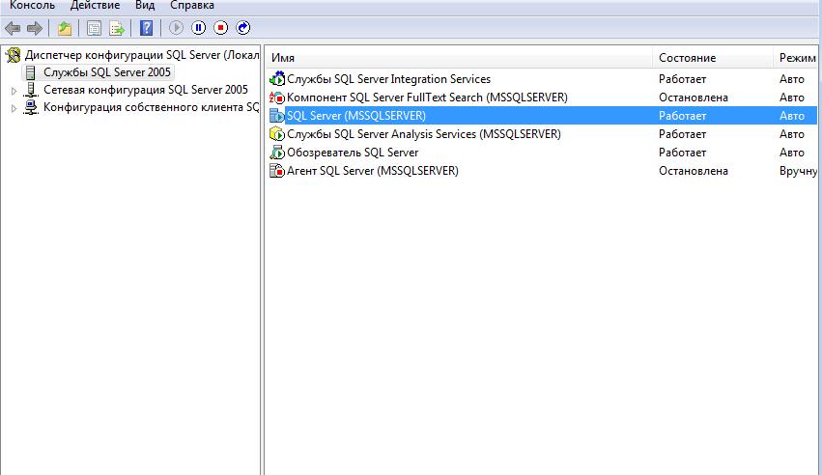
Task: Sort by the Режим column header
Action: tap(797, 58)
